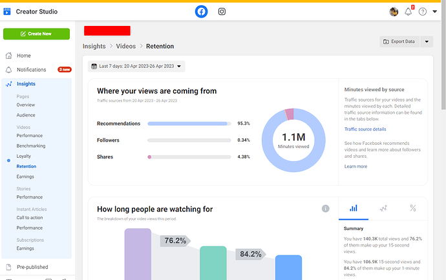Click the sidebar Notifications bell icon
This screenshot has height=280, width=446.
(9, 70)
